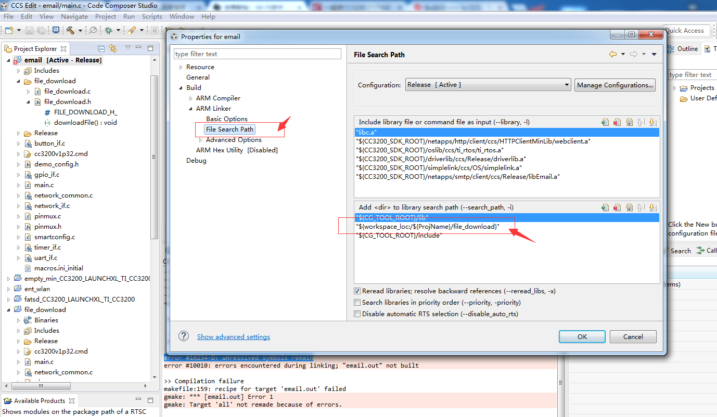Click the Build hammer icon in the toolbar
This screenshot has width=717, height=417.
coord(71,31)
